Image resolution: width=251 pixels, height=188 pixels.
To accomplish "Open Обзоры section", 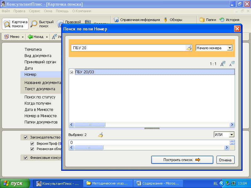I will click(x=173, y=20).
